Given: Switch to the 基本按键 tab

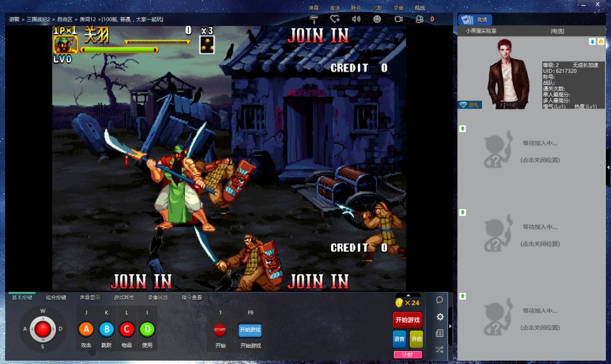Looking at the screenshot, I should pos(22,297).
